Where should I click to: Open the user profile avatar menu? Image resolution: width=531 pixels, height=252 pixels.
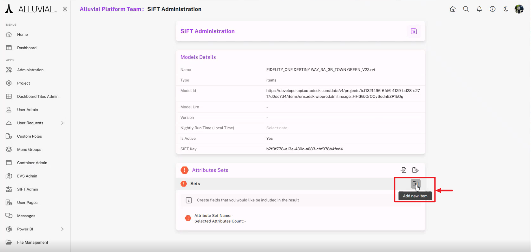coord(519,9)
